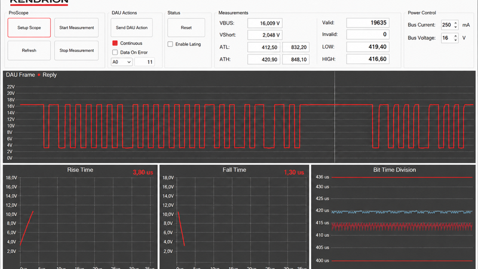Start the measurement
The width and height of the screenshot is (478, 269).
76,27
